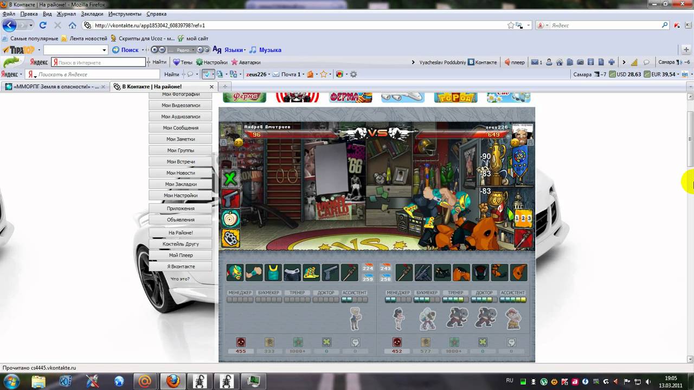Bookmark page with star in address bar
The width and height of the screenshot is (694, 390).
(x=511, y=25)
